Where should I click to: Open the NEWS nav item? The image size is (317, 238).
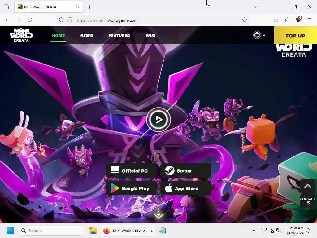(87, 36)
